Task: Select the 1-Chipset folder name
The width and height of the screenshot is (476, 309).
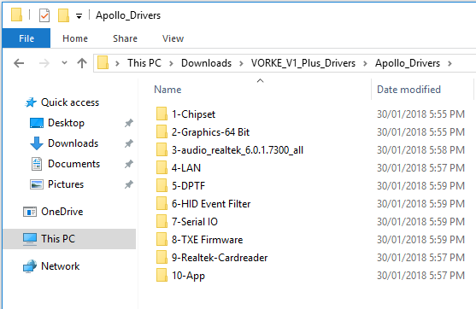Action: (x=193, y=114)
